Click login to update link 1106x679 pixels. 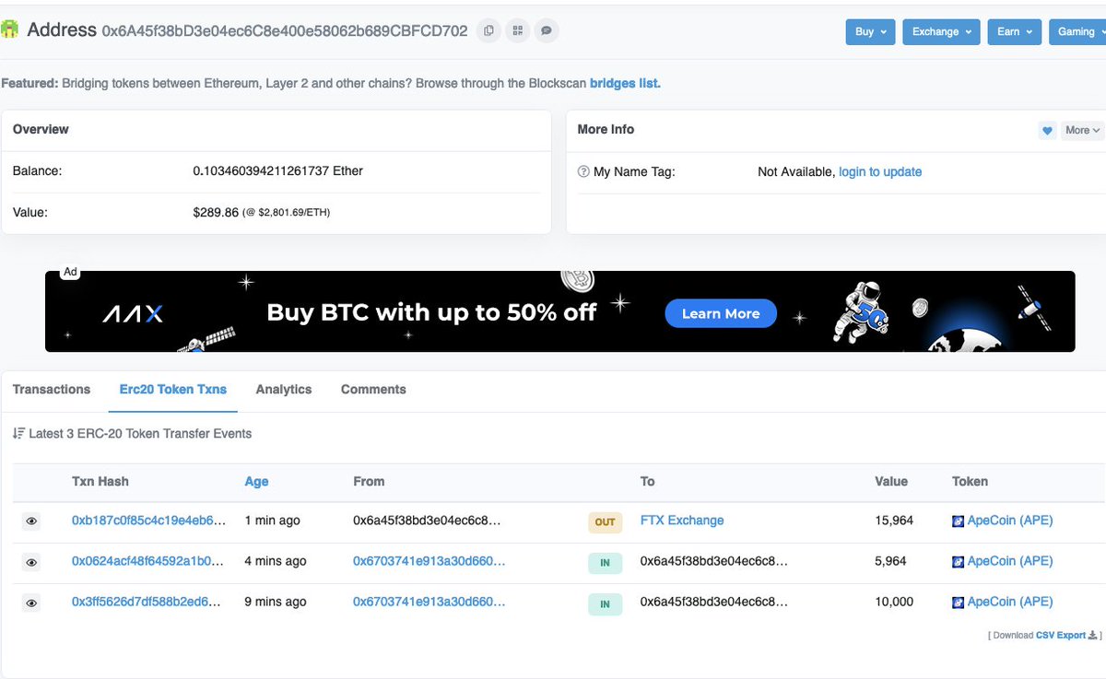click(880, 171)
